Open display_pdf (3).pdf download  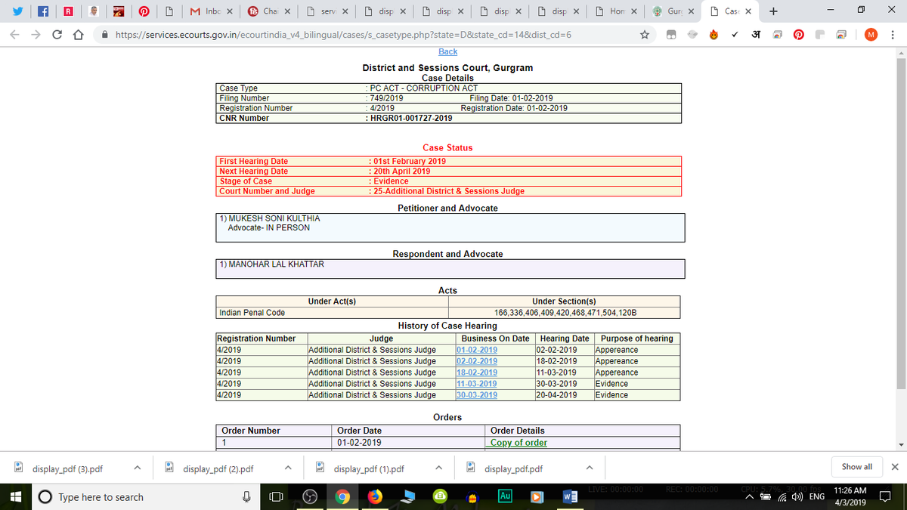[67, 468]
